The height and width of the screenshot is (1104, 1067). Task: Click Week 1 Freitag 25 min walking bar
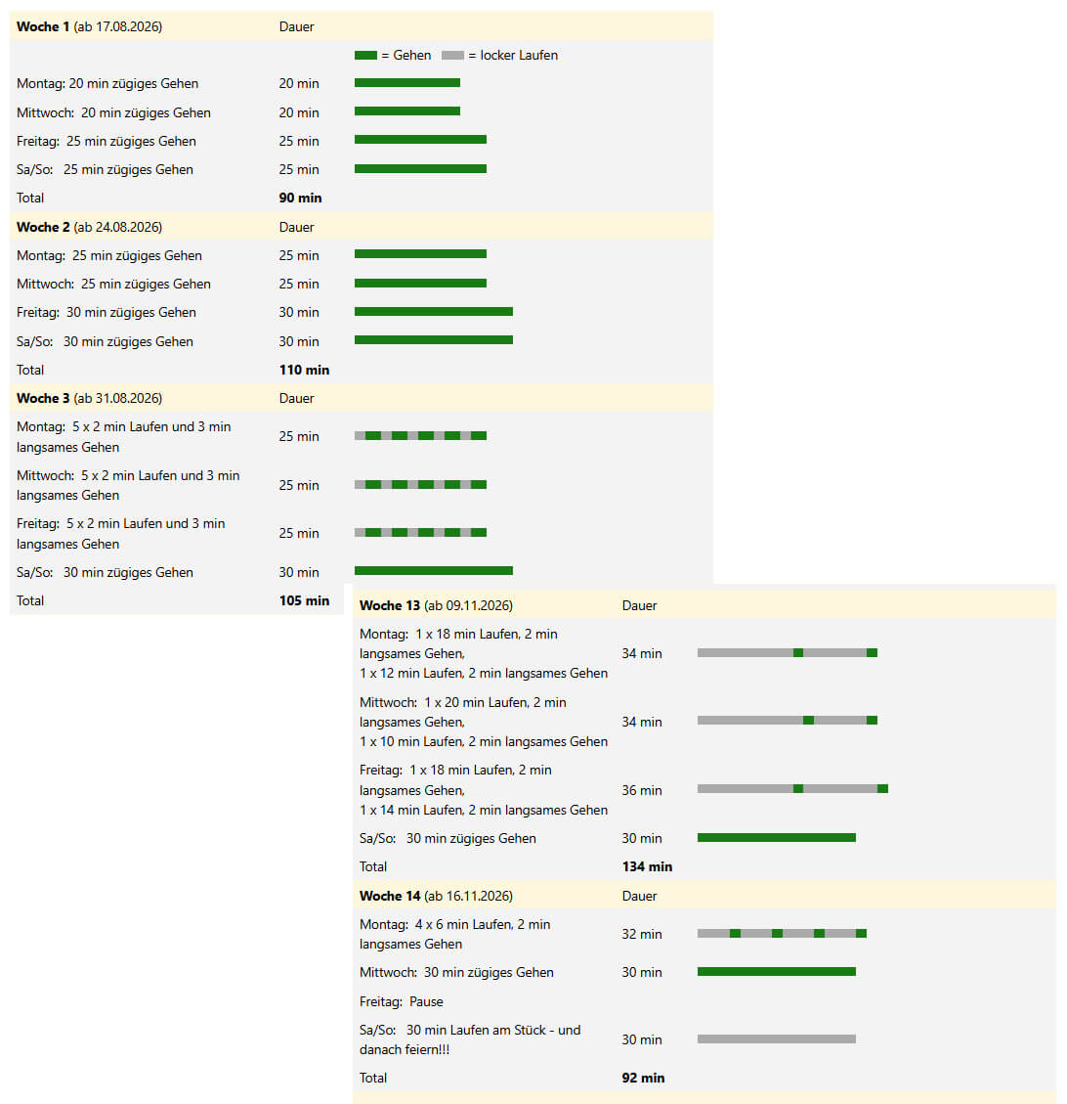(x=420, y=140)
